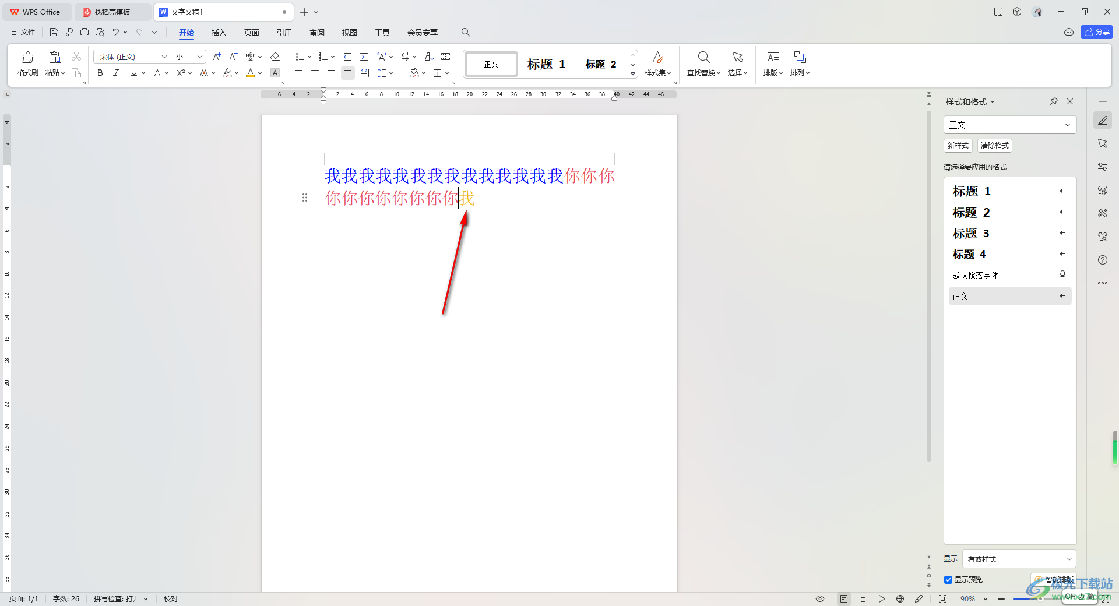1119x606 pixels.
Task: Open the 插入 ribbon tab
Action: coord(219,33)
